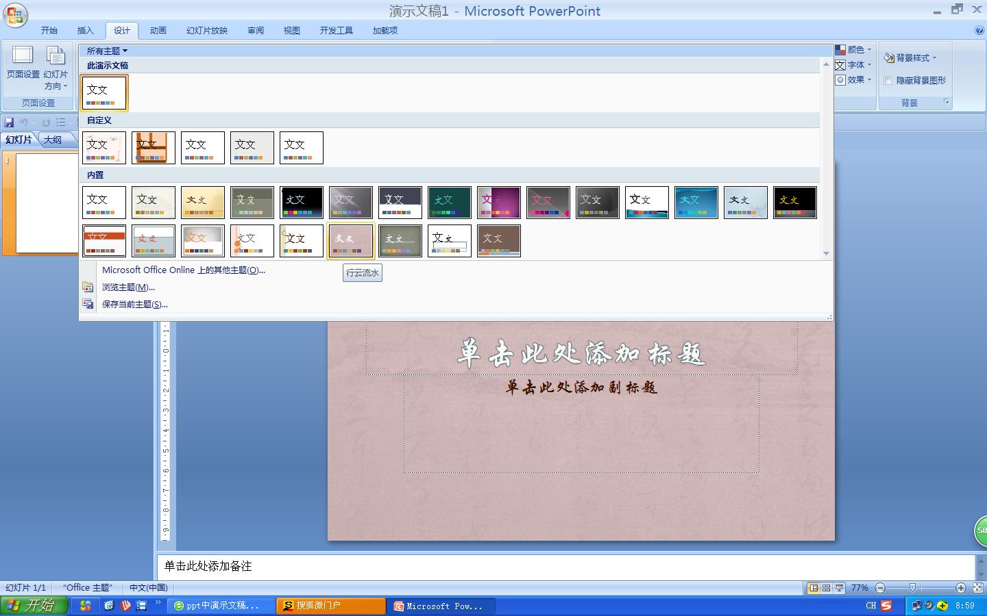Screen dimensions: 987x616
Task: Click the Undo arrow icon
Action: (x=23, y=123)
